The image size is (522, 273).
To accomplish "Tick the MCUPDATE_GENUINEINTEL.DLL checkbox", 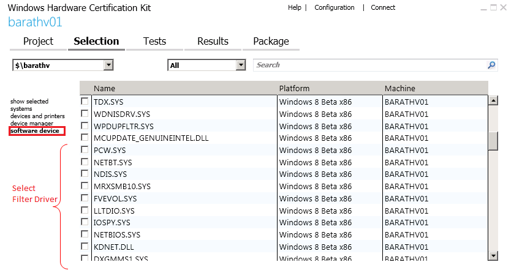I will click(x=85, y=137).
